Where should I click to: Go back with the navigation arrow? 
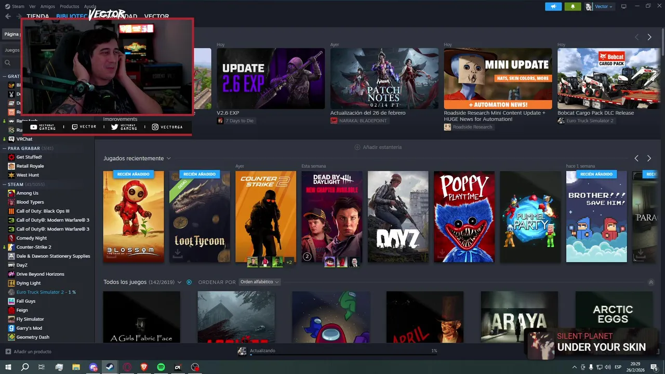tap(8, 16)
